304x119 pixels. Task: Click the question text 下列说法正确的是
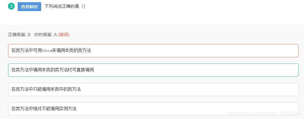pos(62,6)
